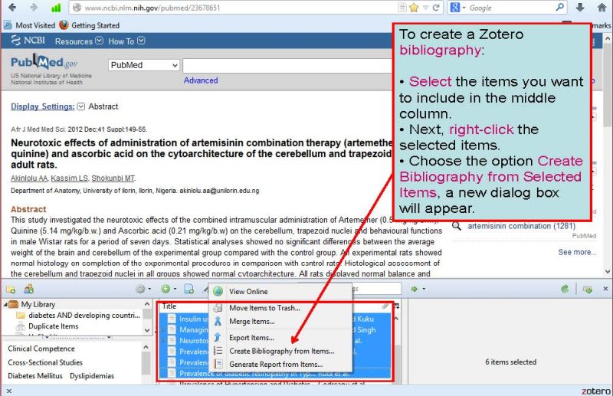Expand the Display Settings dropdown

[81, 106]
